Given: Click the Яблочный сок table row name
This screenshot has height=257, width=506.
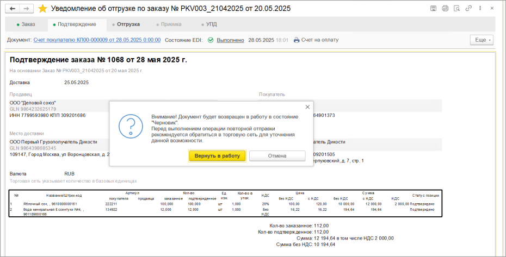Looking at the screenshot, I should click(x=50, y=204).
